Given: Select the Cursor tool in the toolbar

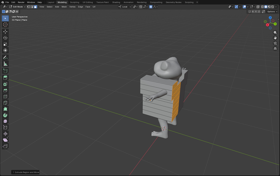Looking at the screenshot, I should 5,24.
